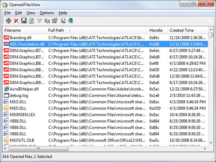Click handle value 0x894 for VBE6.DLL
The height and width of the screenshot is (162, 216).
point(154,134)
